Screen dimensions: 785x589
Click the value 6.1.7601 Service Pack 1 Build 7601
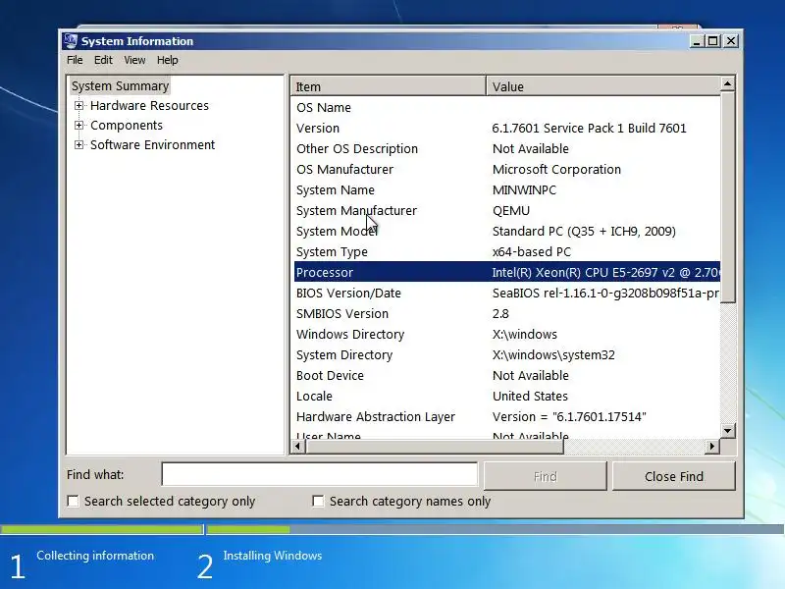590,129
